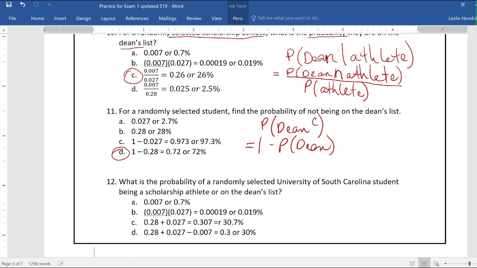The height and width of the screenshot is (268, 477).
Task: Click the zoom out minus button
Action: click(x=445, y=264)
